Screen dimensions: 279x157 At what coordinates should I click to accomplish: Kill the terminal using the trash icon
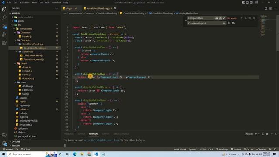tap(267, 134)
